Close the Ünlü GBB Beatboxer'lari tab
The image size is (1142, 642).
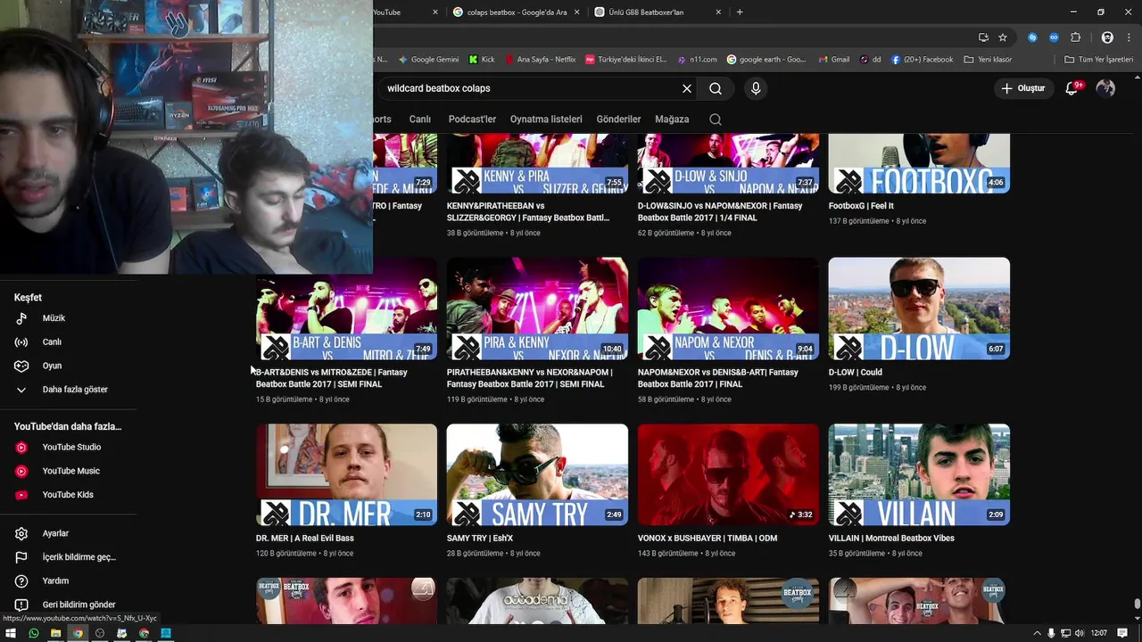718,12
